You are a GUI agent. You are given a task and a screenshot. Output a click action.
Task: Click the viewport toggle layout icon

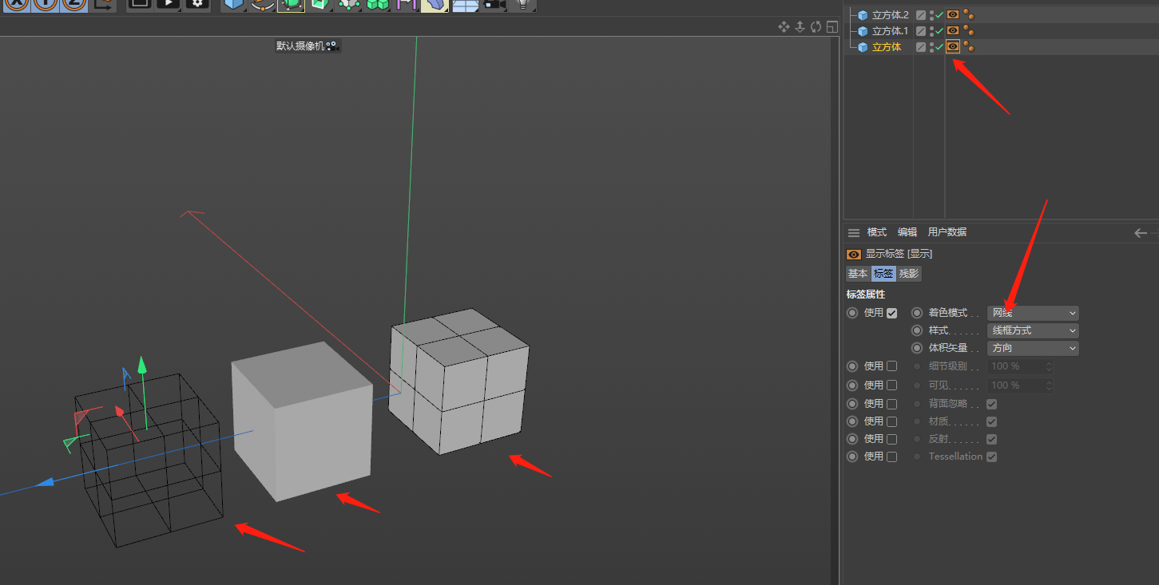click(x=831, y=27)
